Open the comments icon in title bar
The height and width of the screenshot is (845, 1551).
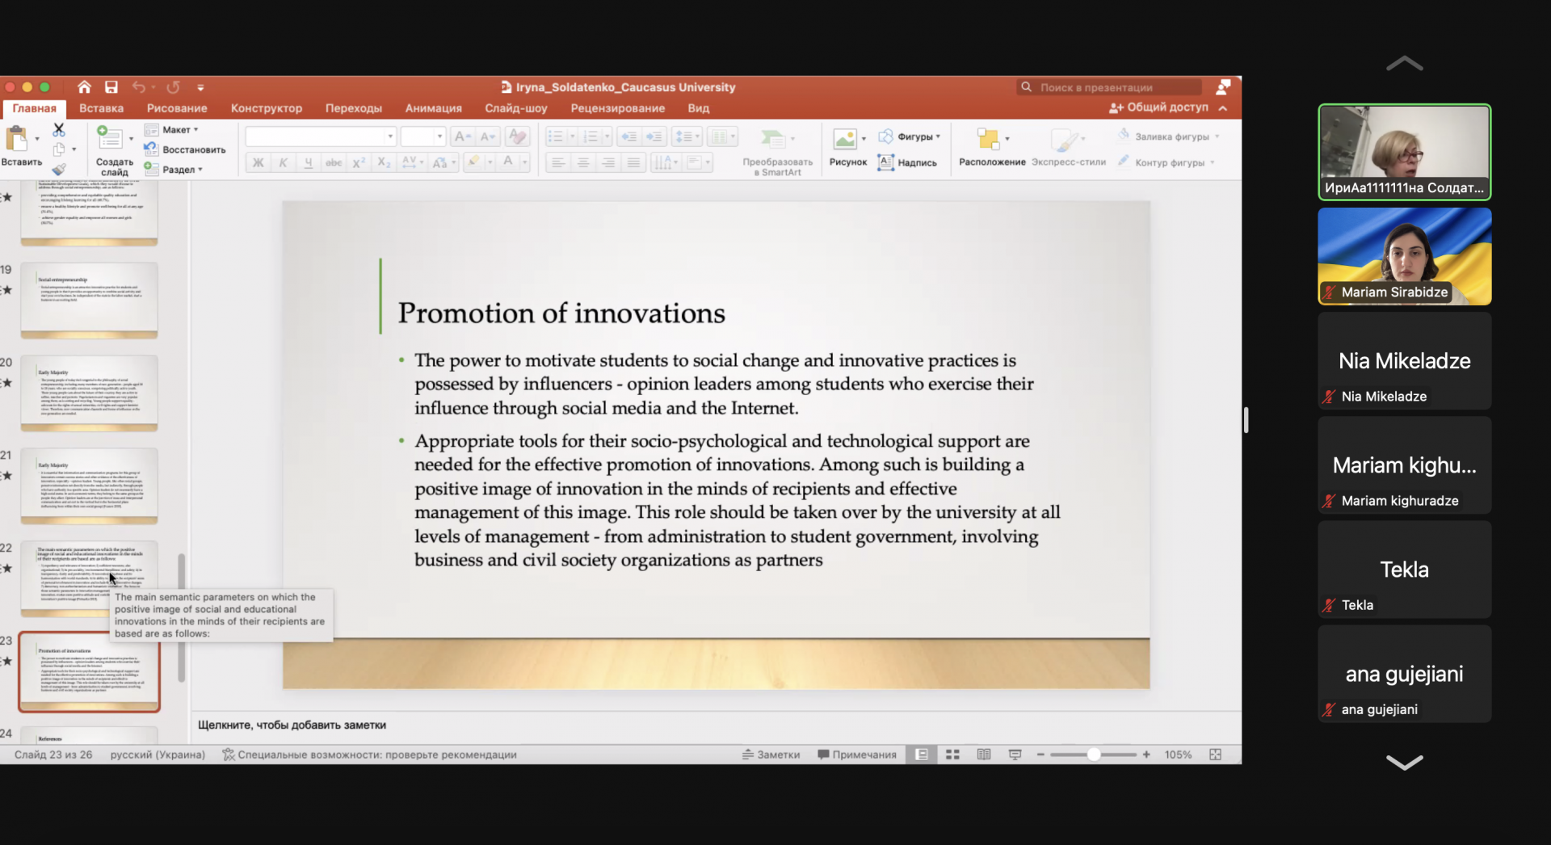1223,87
